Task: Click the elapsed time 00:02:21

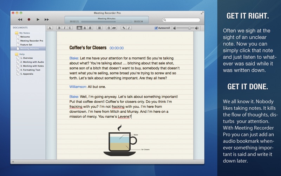Action: tap(74, 21)
